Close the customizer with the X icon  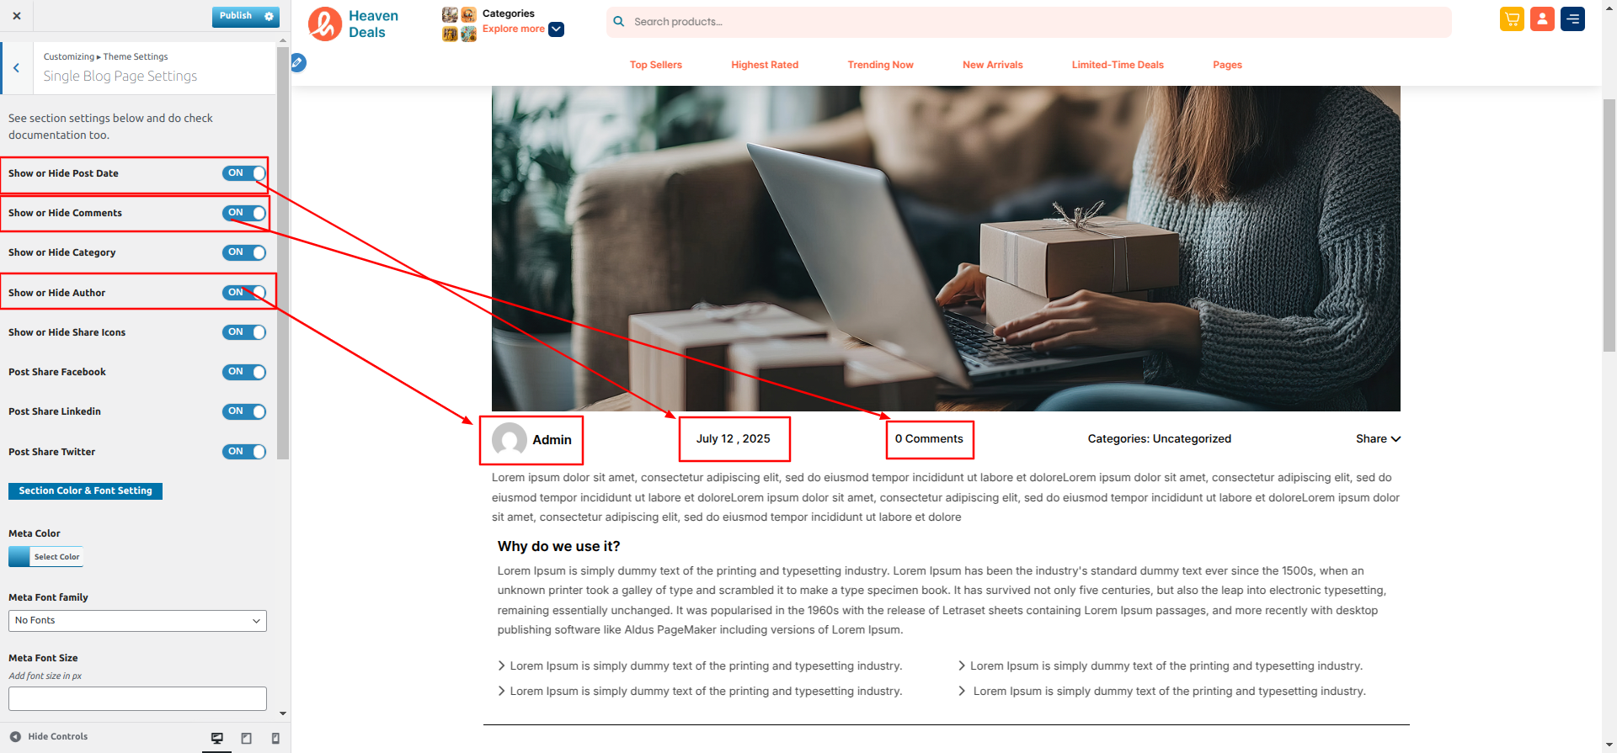[17, 16]
